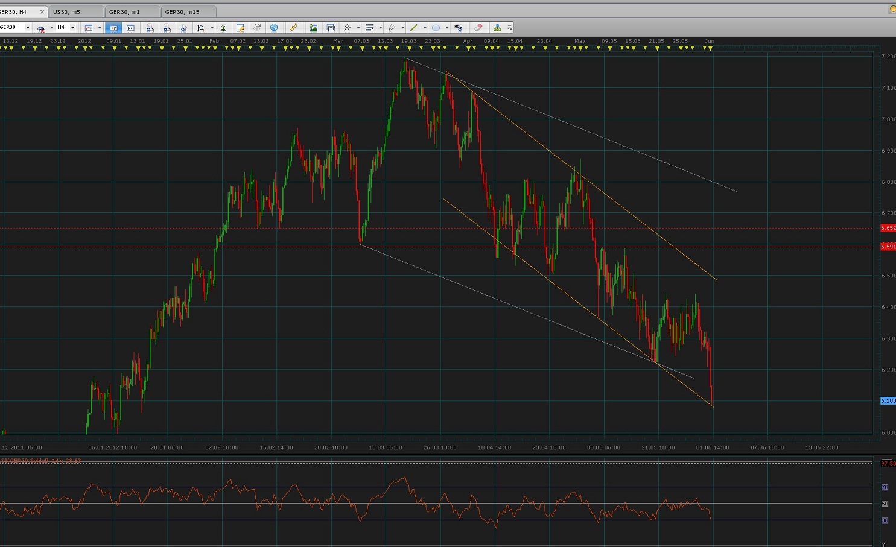Click the red 97,50 indicator level label

tap(888, 463)
